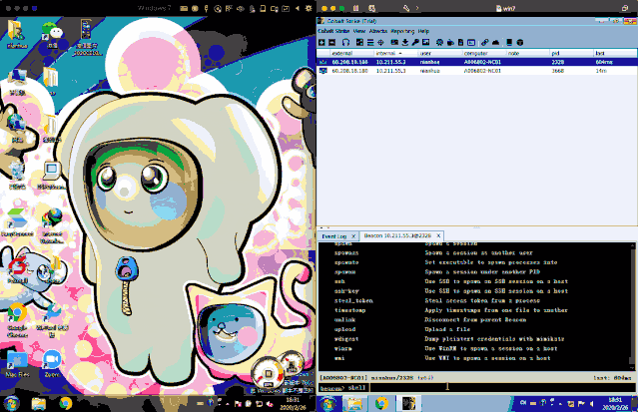Image resolution: width=638 pixels, height=412 pixels.
Task: Open Screenshots picture icon in toolbar
Action: (426, 42)
